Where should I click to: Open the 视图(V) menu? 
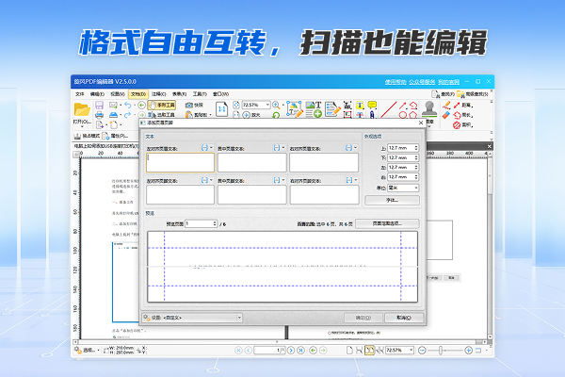click(x=118, y=94)
